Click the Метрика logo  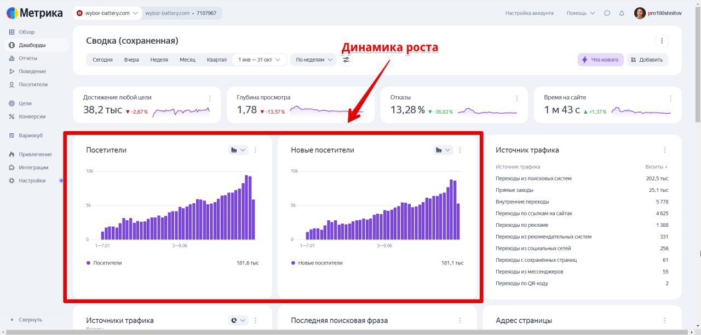click(35, 13)
